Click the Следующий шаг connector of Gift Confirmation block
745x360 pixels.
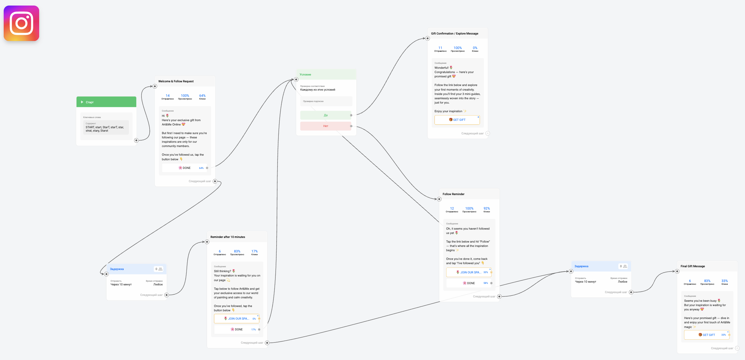point(488,133)
